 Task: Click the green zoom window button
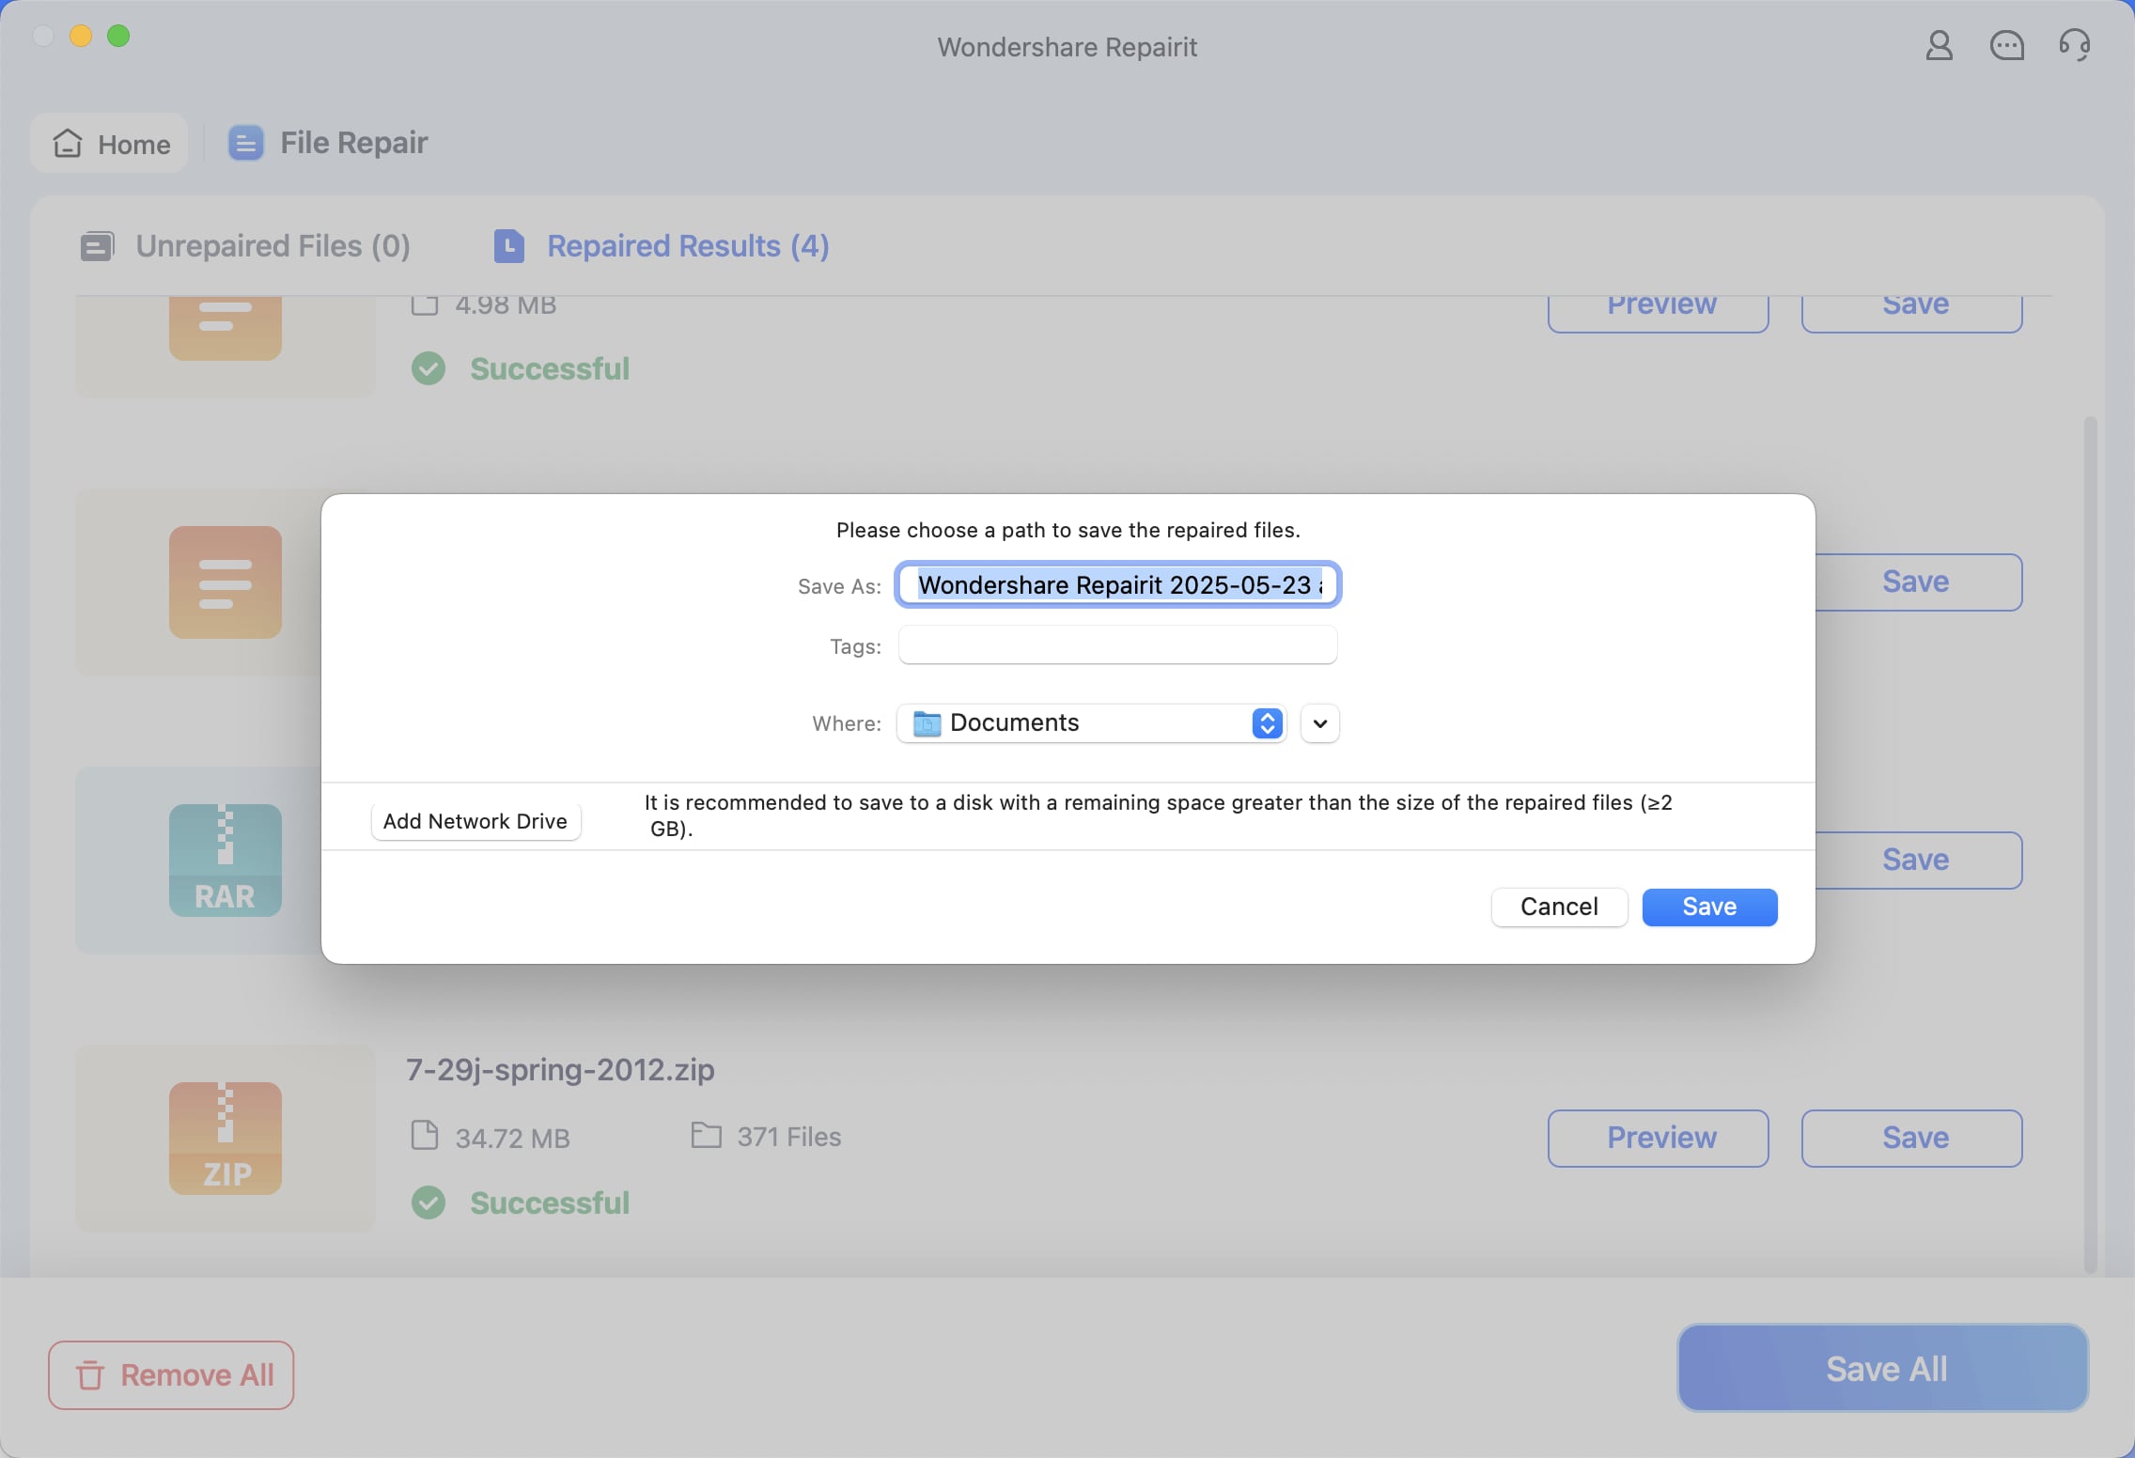[x=118, y=36]
